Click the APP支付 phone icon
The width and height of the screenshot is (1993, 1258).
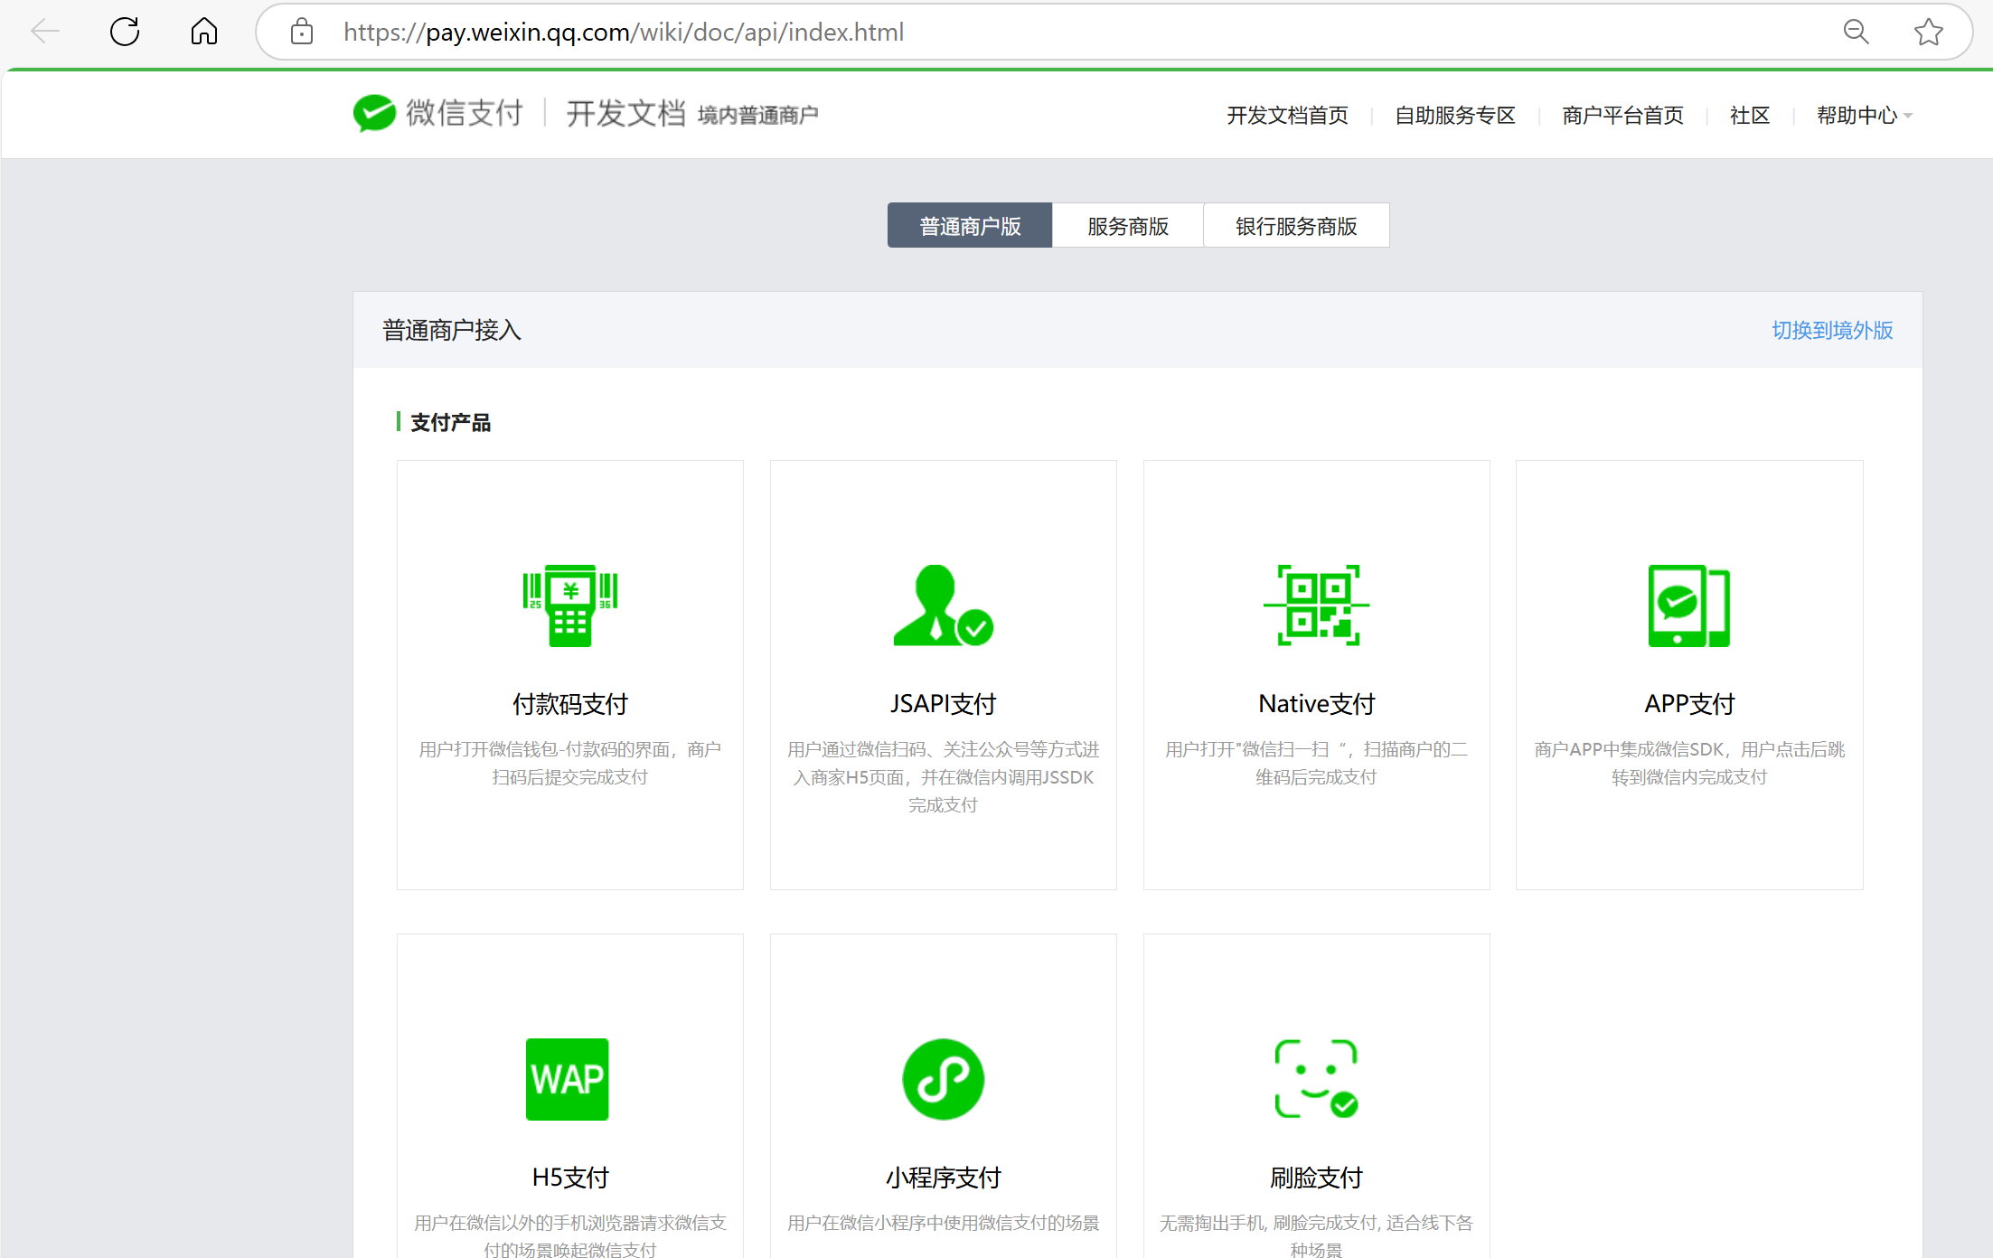coord(1688,605)
